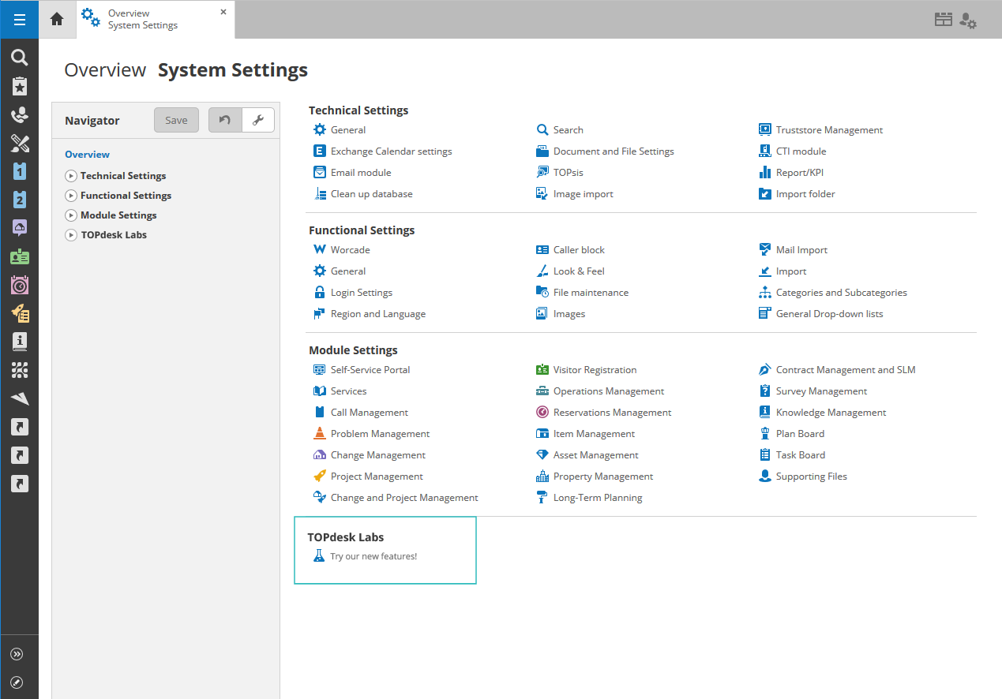Click the Project Management rocket icon

(319, 476)
